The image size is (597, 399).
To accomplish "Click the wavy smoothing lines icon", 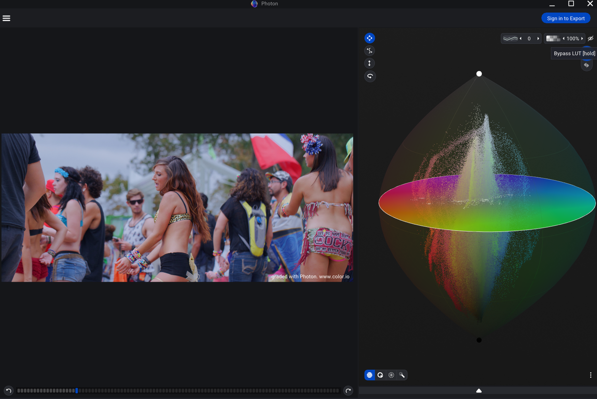I will click(x=510, y=38).
